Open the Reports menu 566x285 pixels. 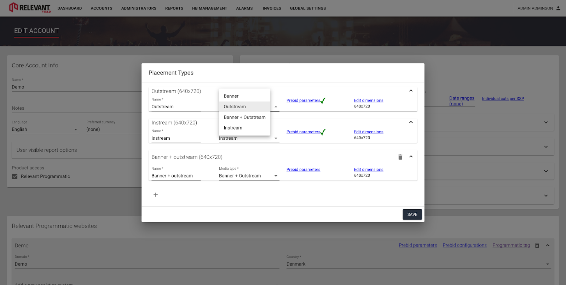(174, 8)
